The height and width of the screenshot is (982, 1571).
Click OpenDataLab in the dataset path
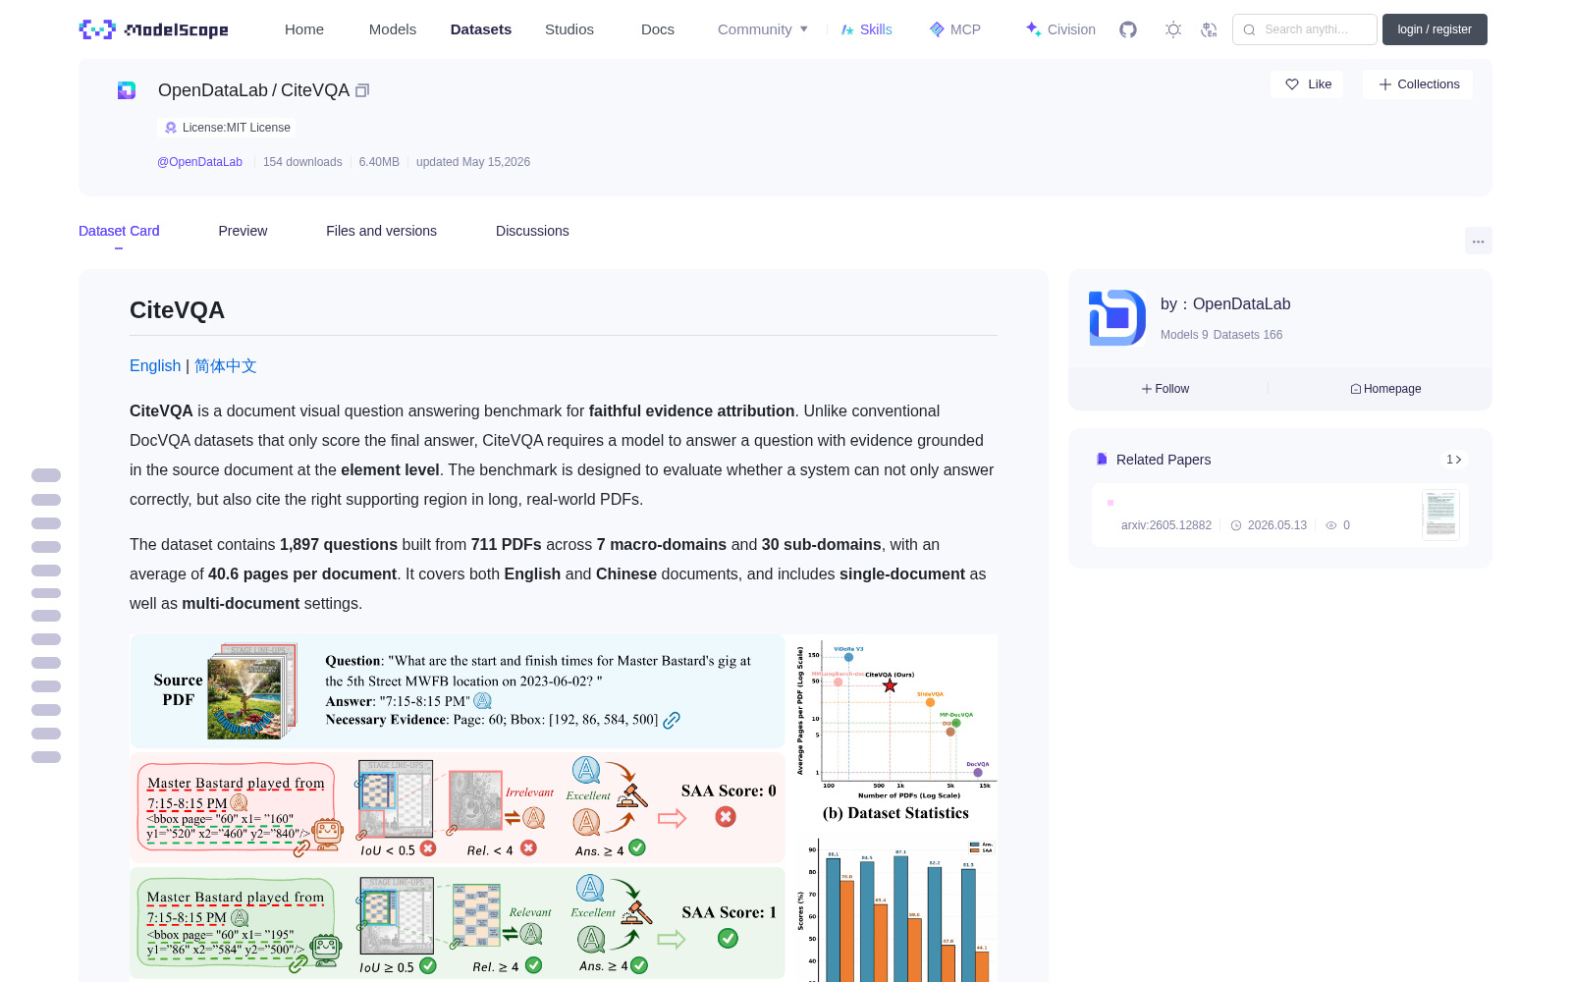point(213,90)
